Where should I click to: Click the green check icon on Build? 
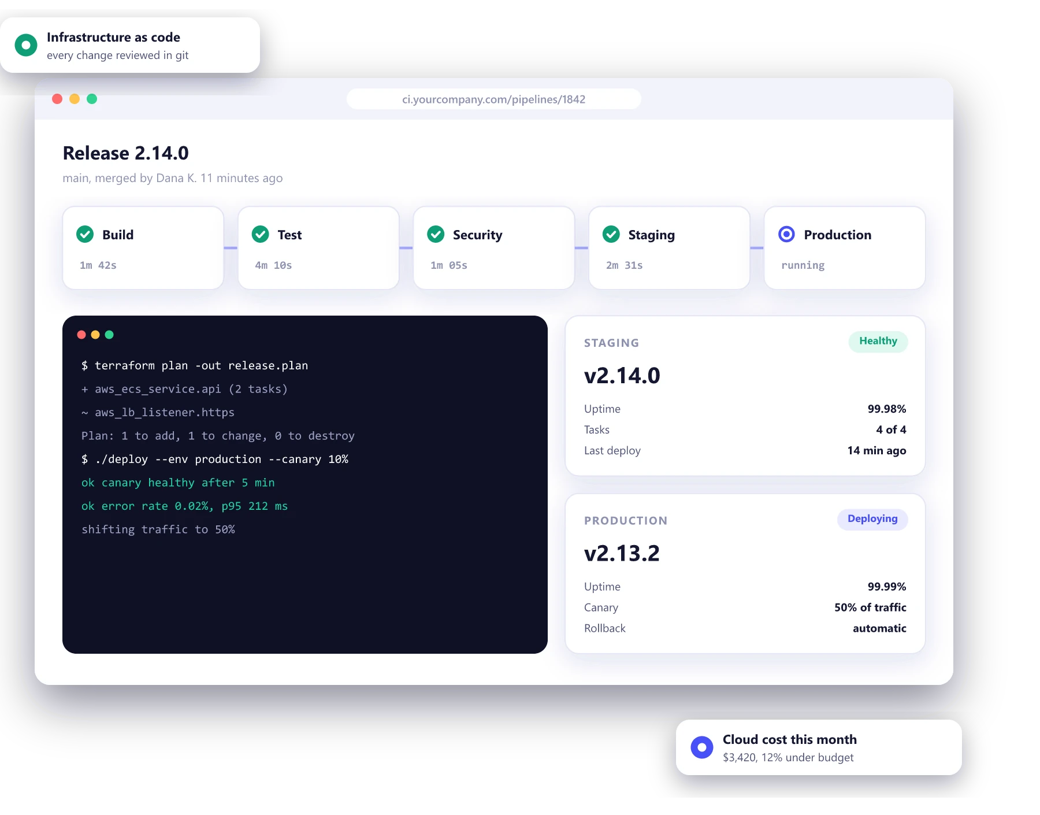coord(85,234)
